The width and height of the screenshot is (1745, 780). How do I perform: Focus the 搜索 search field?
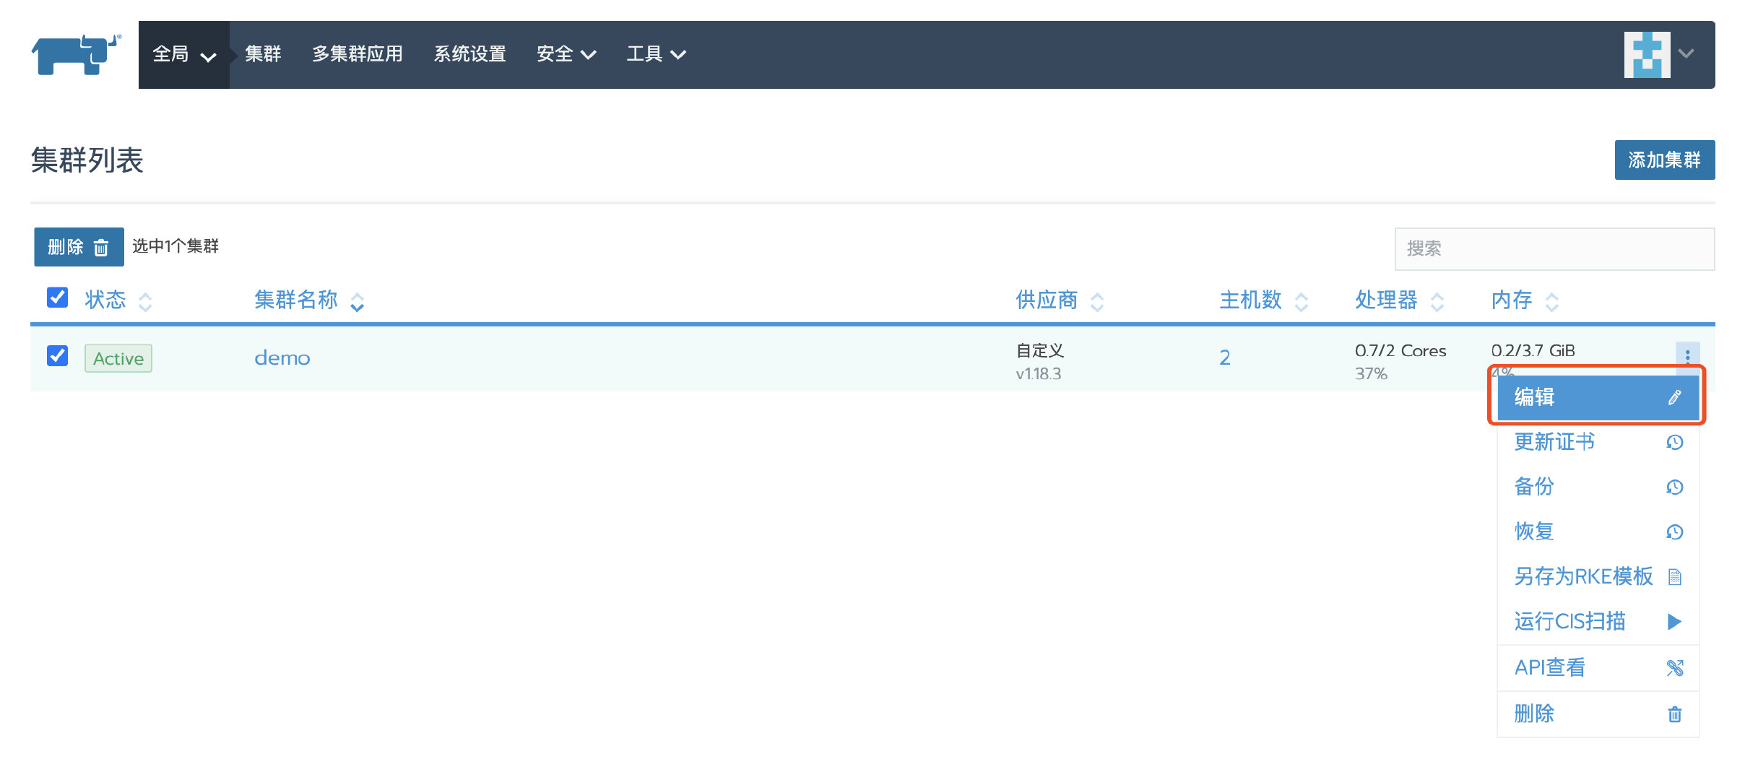point(1554,249)
